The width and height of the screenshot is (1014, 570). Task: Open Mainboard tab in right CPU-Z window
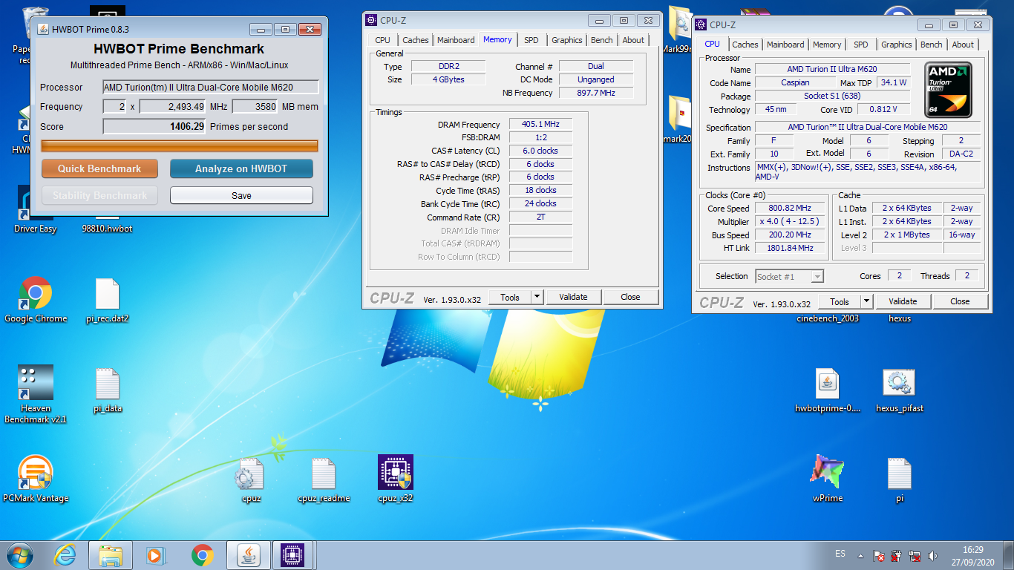pyautogui.click(x=785, y=45)
